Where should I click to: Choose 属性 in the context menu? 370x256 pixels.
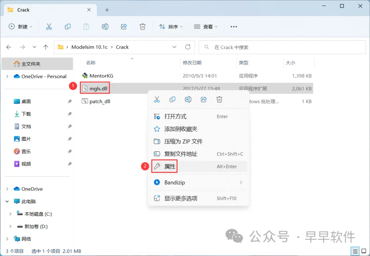point(198,167)
